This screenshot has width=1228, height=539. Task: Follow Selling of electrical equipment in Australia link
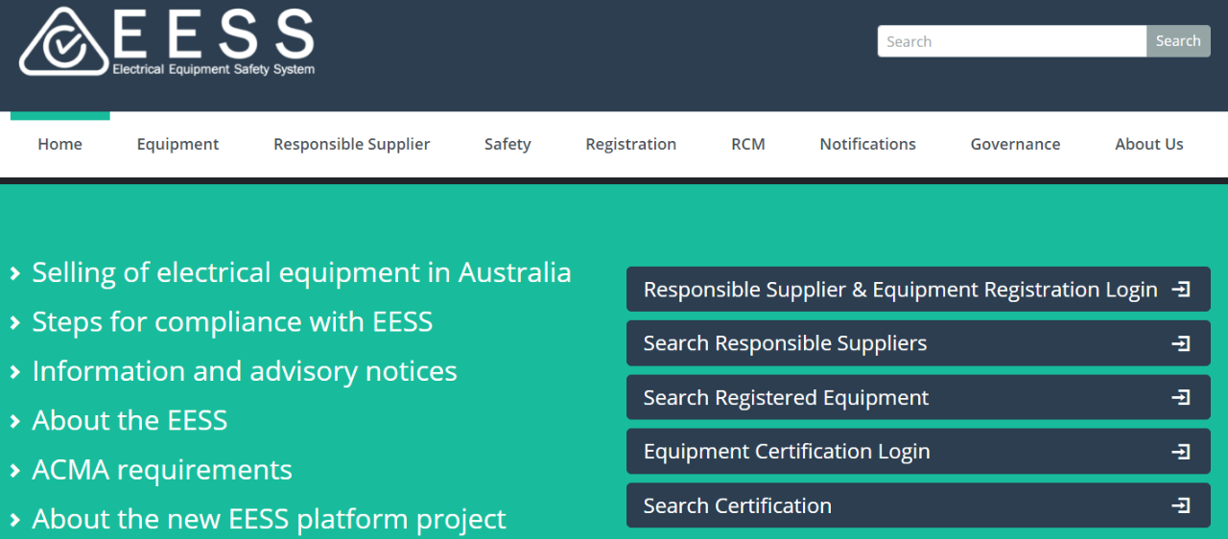pos(301,272)
